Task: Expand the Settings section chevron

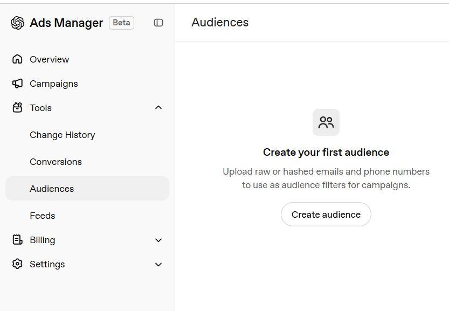Action: (158, 264)
